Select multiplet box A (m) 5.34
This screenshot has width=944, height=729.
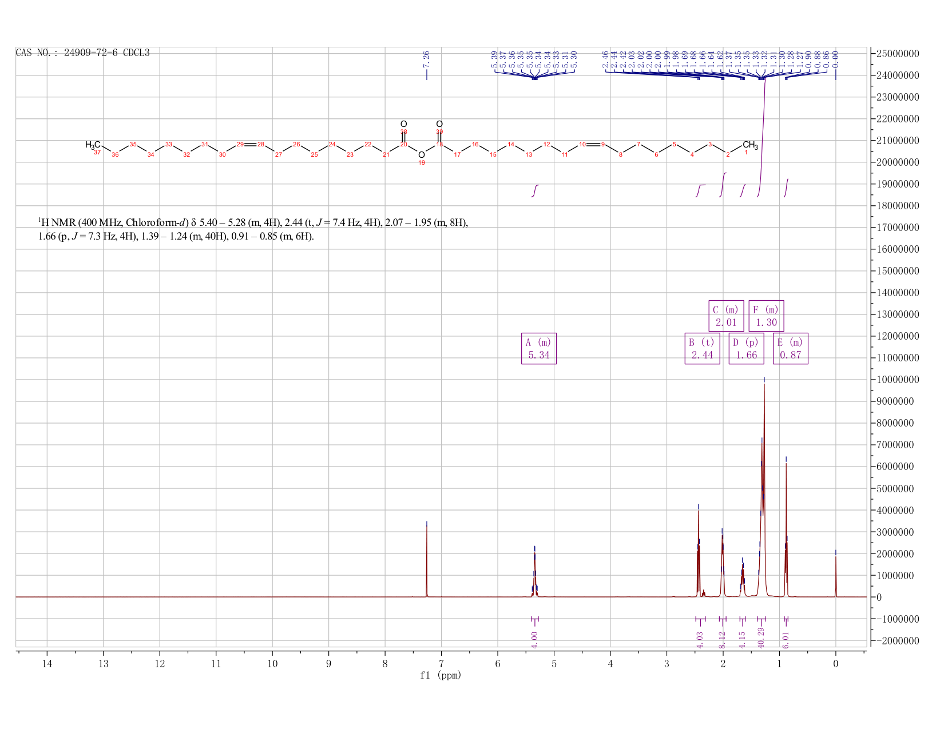pos(539,349)
